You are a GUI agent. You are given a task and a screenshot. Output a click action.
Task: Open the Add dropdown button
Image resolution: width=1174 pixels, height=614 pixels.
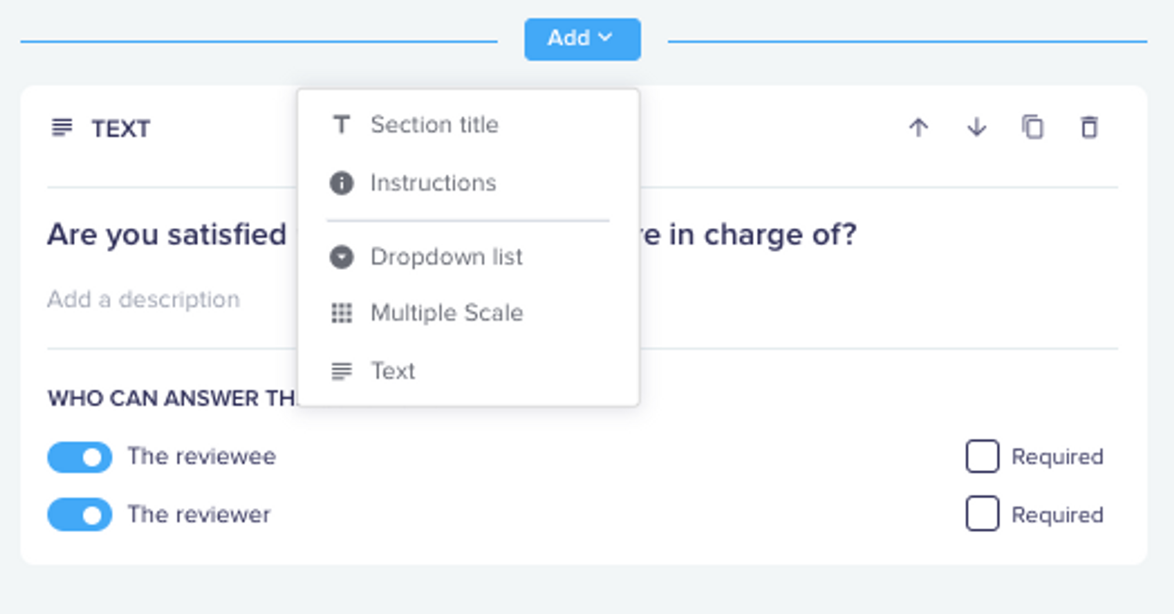582,39
